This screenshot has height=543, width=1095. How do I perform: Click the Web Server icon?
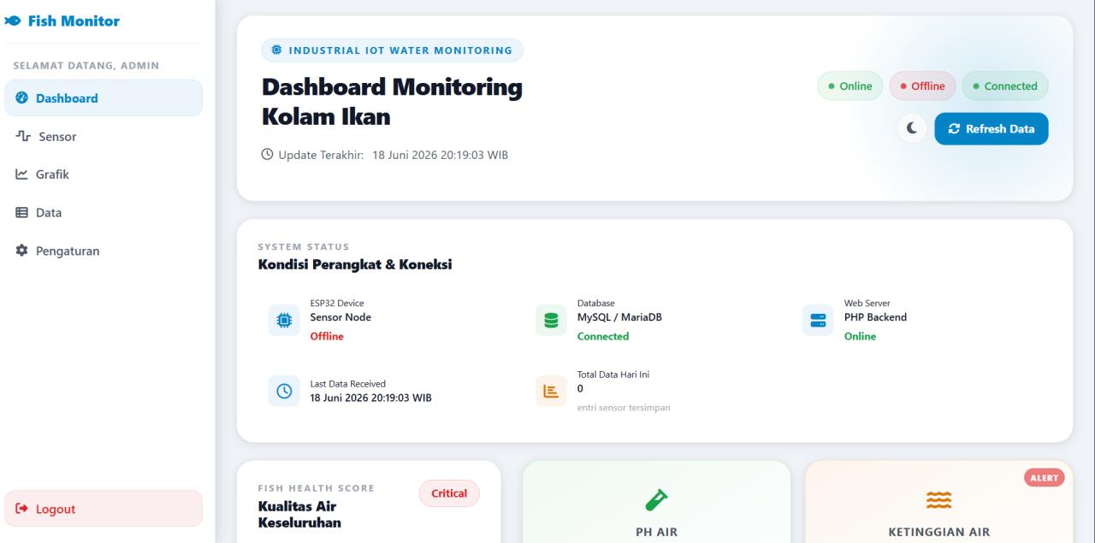pyautogui.click(x=818, y=320)
